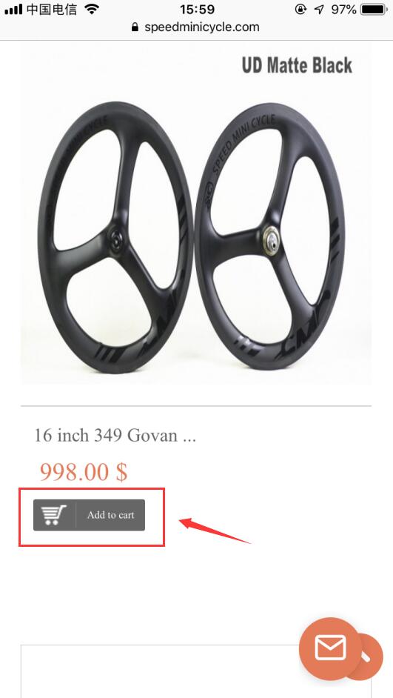Image resolution: width=393 pixels, height=698 pixels.
Task: Tap the WiFi status icon
Action: point(92,9)
